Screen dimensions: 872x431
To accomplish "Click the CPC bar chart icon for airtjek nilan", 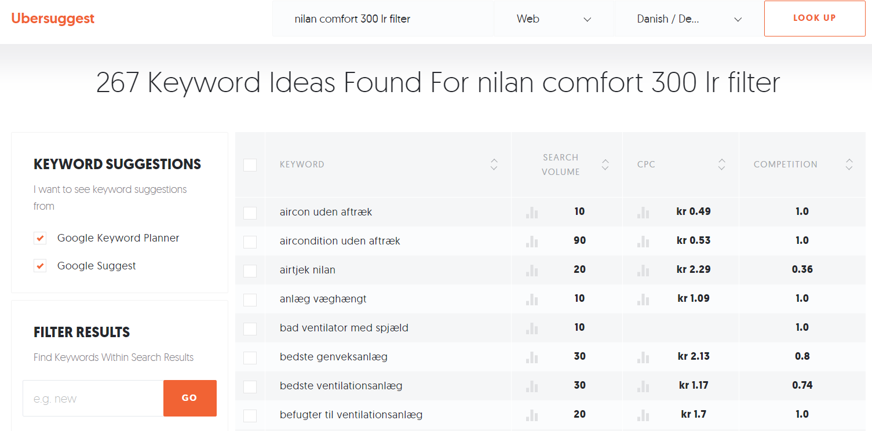I will tap(643, 270).
